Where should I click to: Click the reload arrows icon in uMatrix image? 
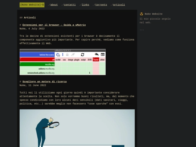click(x=82, y=54)
